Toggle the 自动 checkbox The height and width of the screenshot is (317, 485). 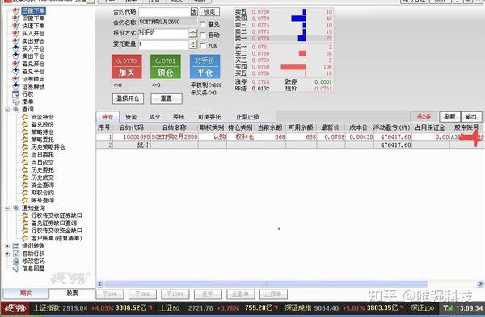click(x=203, y=35)
